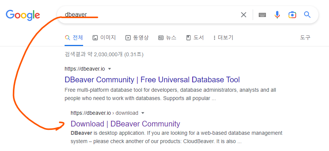Click the https://dbeaver.io › download breadcrumb

[104, 113]
